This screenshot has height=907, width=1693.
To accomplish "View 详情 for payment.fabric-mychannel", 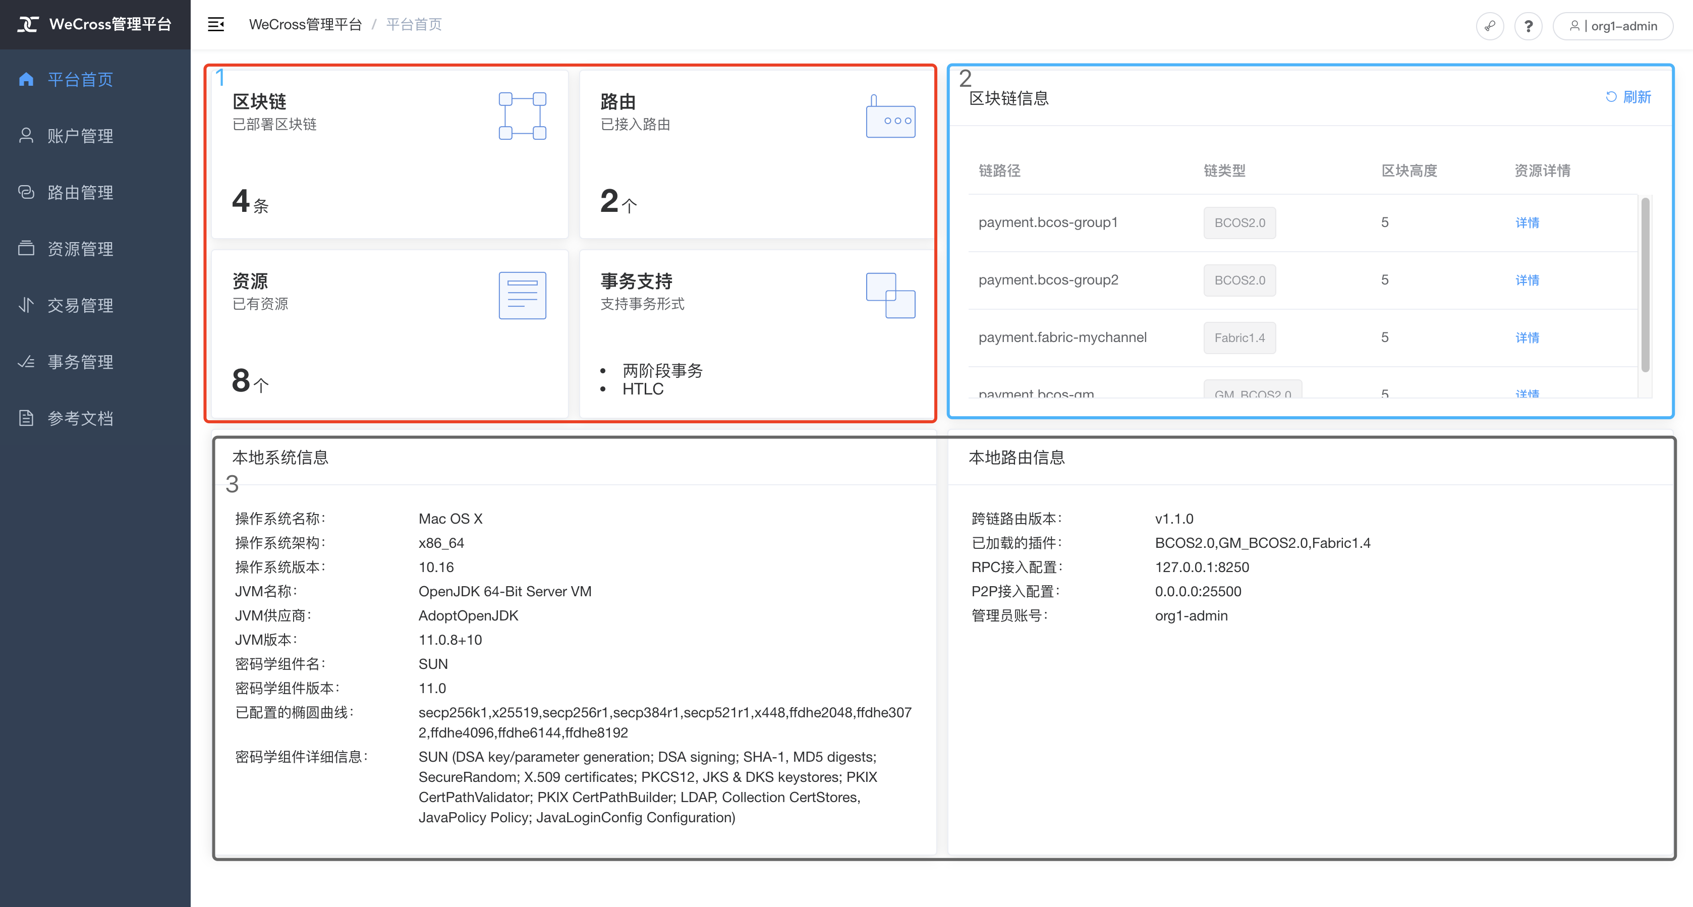I will (x=1527, y=338).
